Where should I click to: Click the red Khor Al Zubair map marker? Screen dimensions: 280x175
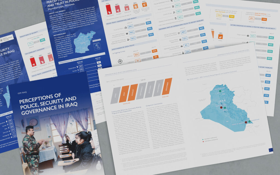pos(246,122)
